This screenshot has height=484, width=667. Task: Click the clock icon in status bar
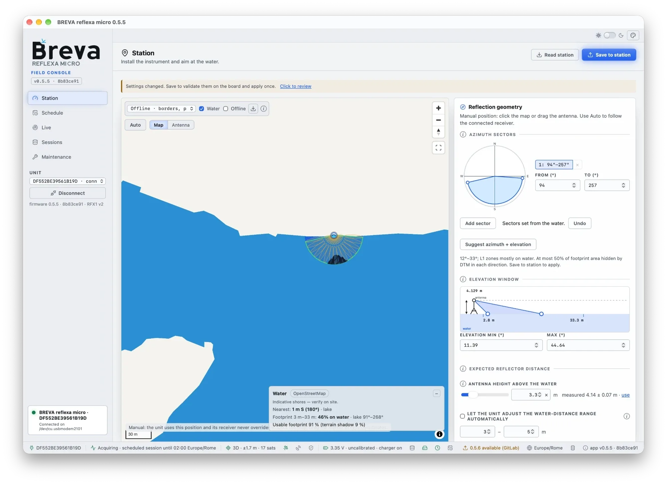click(437, 448)
